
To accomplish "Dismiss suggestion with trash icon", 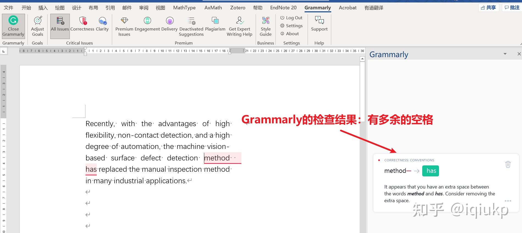I will click(x=508, y=164).
